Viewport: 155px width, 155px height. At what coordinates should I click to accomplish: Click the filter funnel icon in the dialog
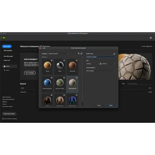[x=79, y=53]
